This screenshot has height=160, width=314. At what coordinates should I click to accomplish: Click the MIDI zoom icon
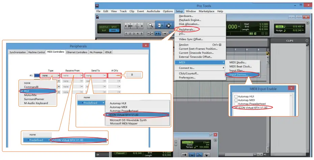point(137,26)
